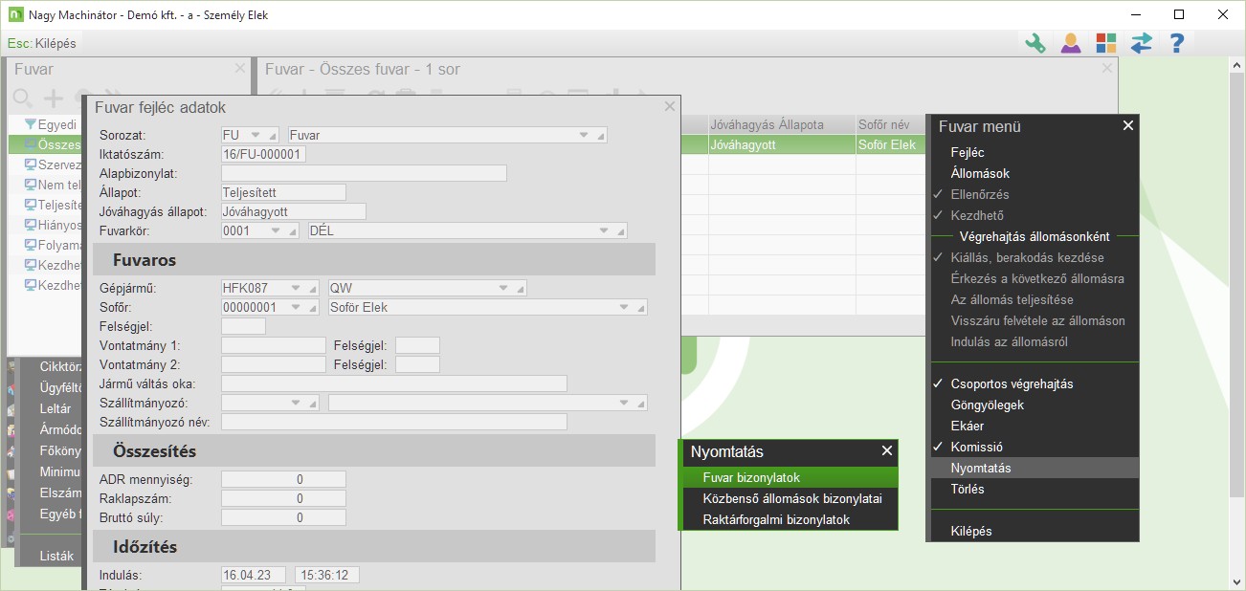Open the wrench settings icon
This screenshot has width=1246, height=591.
click(x=1035, y=43)
